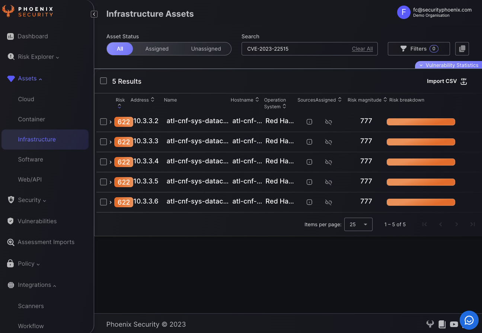
Task: Open the Scanners integrations page
Action: tap(31, 306)
